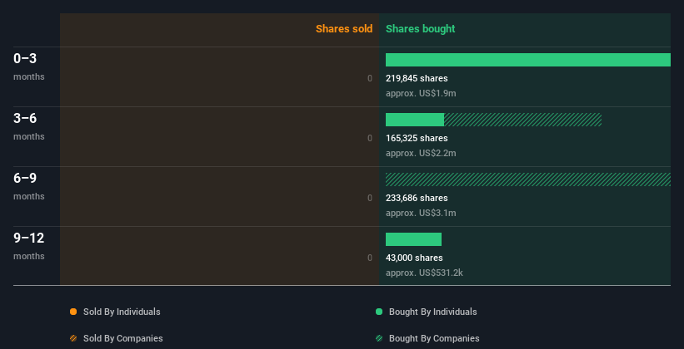This screenshot has width=684, height=349.
Task: Select the 165,325 shares value
Action: point(417,138)
